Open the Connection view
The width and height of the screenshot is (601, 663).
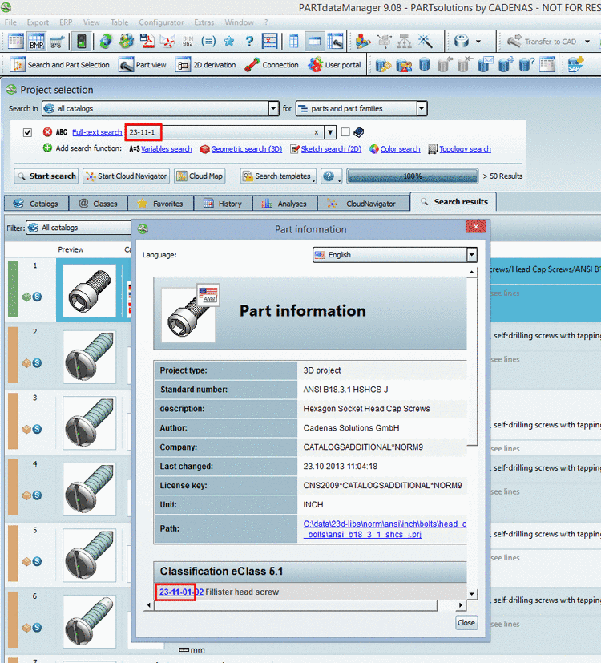click(272, 65)
